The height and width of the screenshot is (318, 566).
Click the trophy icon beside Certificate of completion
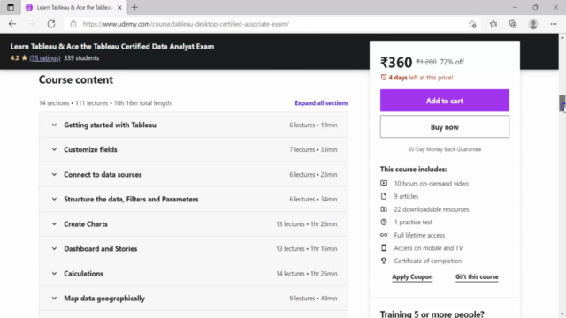pyautogui.click(x=384, y=261)
